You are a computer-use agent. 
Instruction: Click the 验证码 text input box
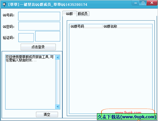26,38
